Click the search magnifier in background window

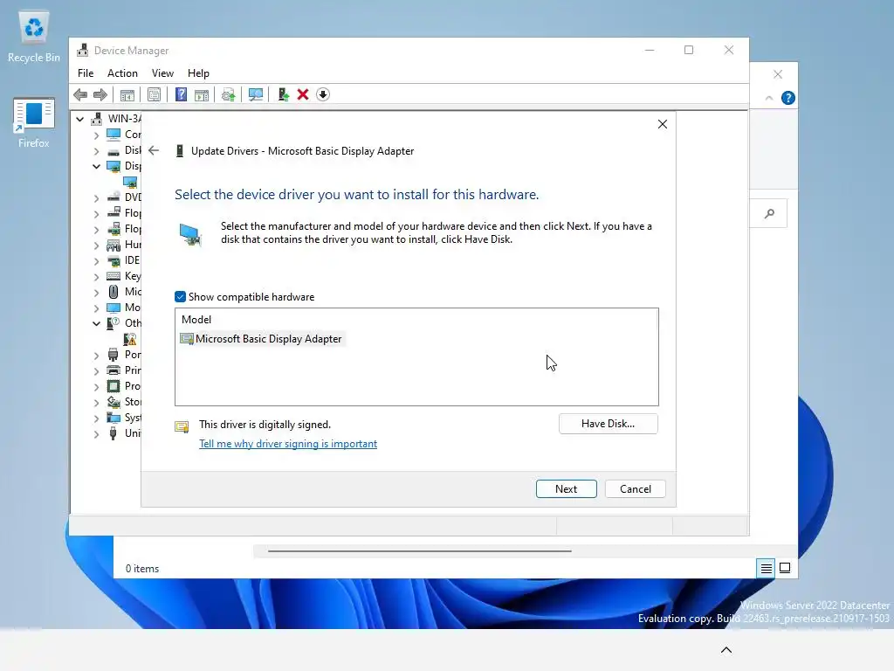[x=769, y=213]
